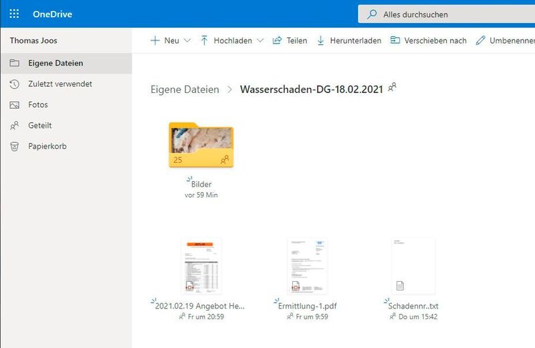
Task: Open 'Fotos' in the sidebar
Action: [66, 105]
